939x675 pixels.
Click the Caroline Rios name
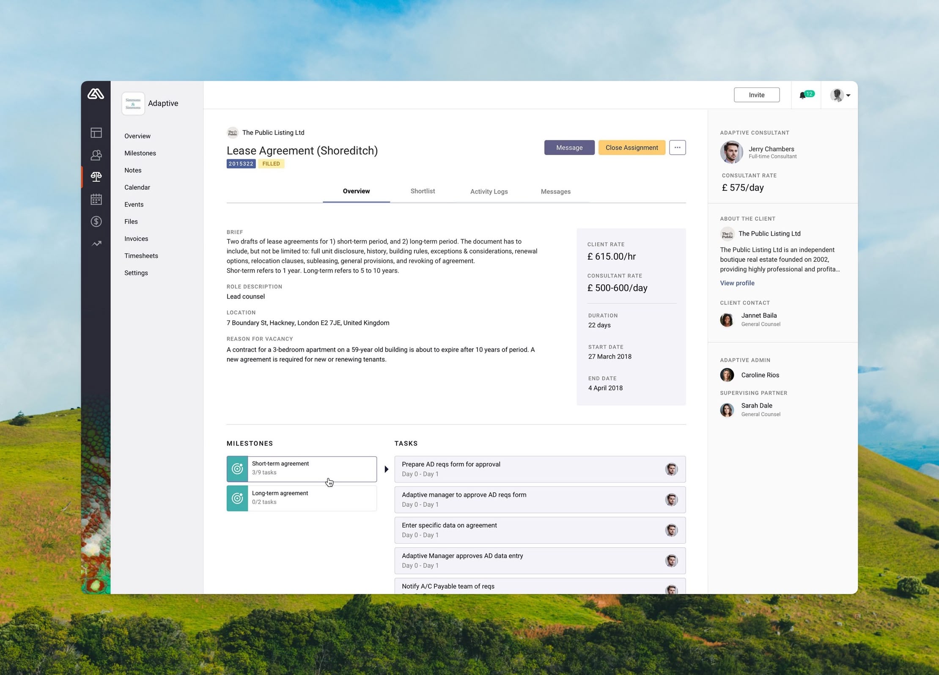click(x=760, y=375)
